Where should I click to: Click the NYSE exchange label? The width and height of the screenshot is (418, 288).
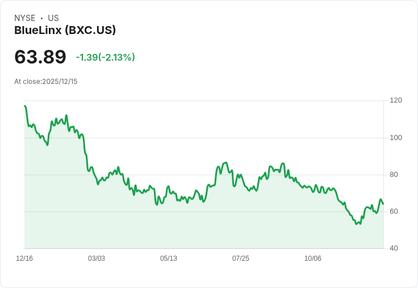point(24,18)
